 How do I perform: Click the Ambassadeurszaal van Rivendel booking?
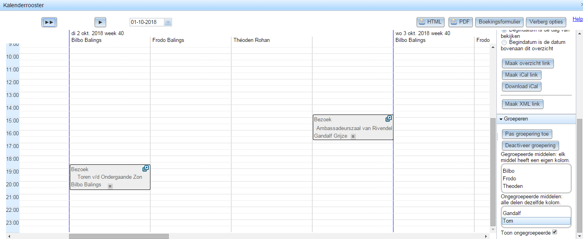(353, 127)
